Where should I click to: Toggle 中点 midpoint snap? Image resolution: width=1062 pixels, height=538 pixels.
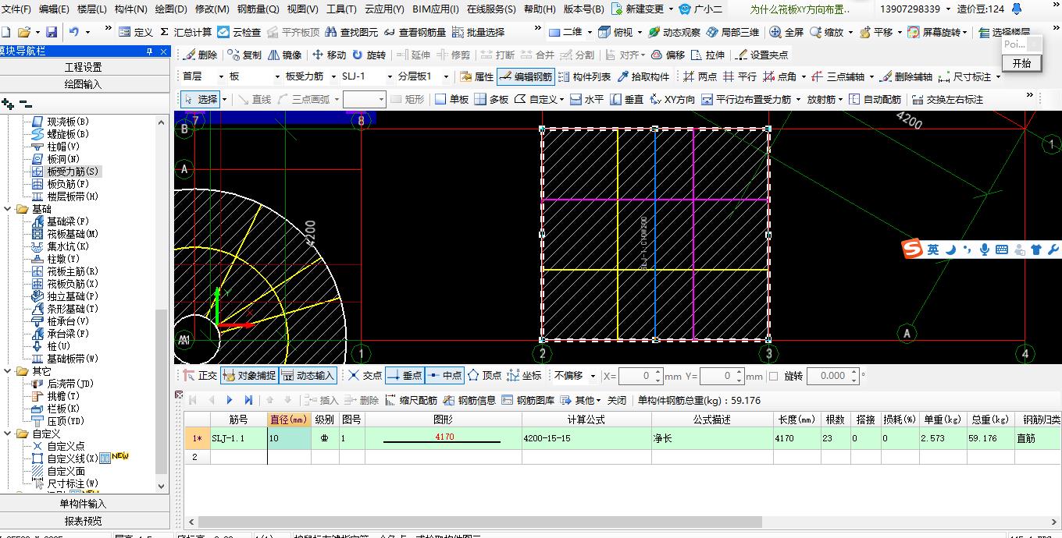click(444, 375)
